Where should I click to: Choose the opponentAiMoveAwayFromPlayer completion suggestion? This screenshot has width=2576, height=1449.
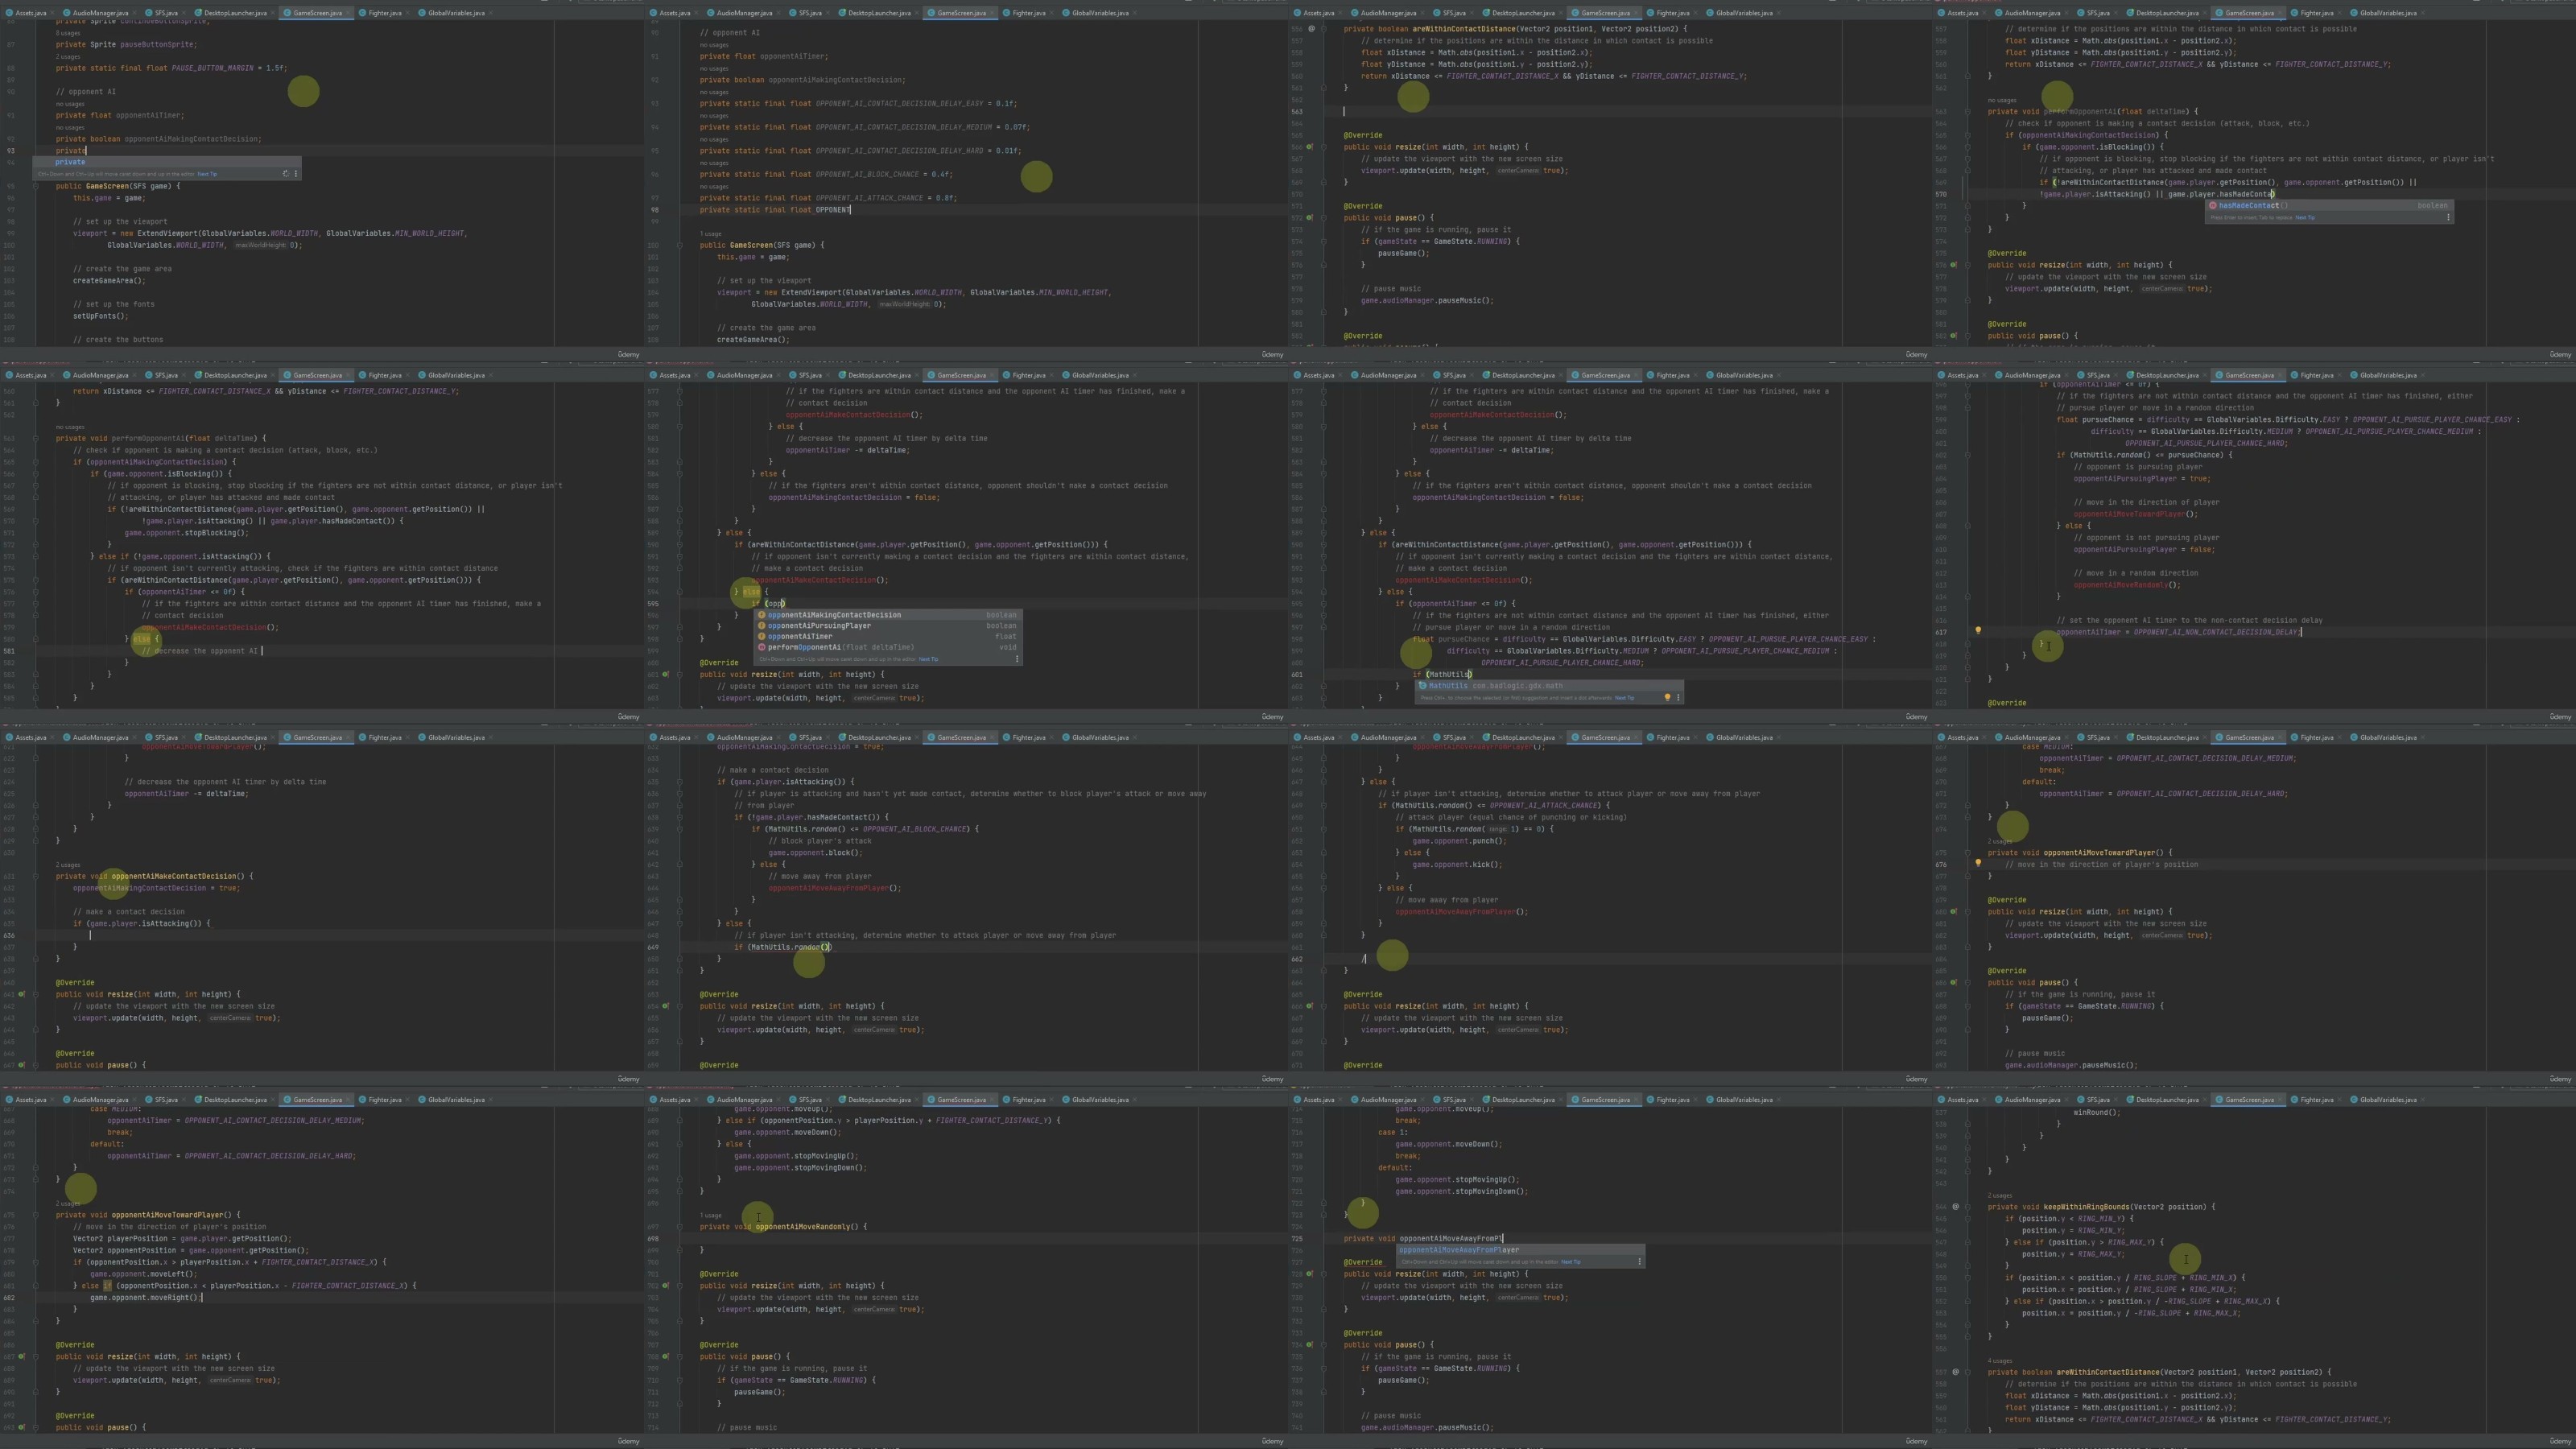1520,1250
